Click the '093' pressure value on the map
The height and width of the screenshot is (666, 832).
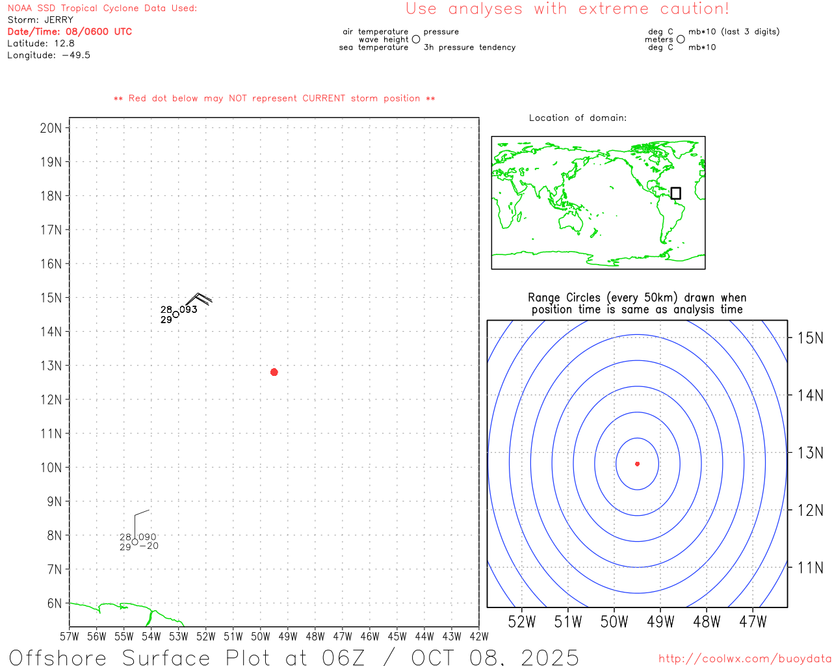[x=188, y=310]
